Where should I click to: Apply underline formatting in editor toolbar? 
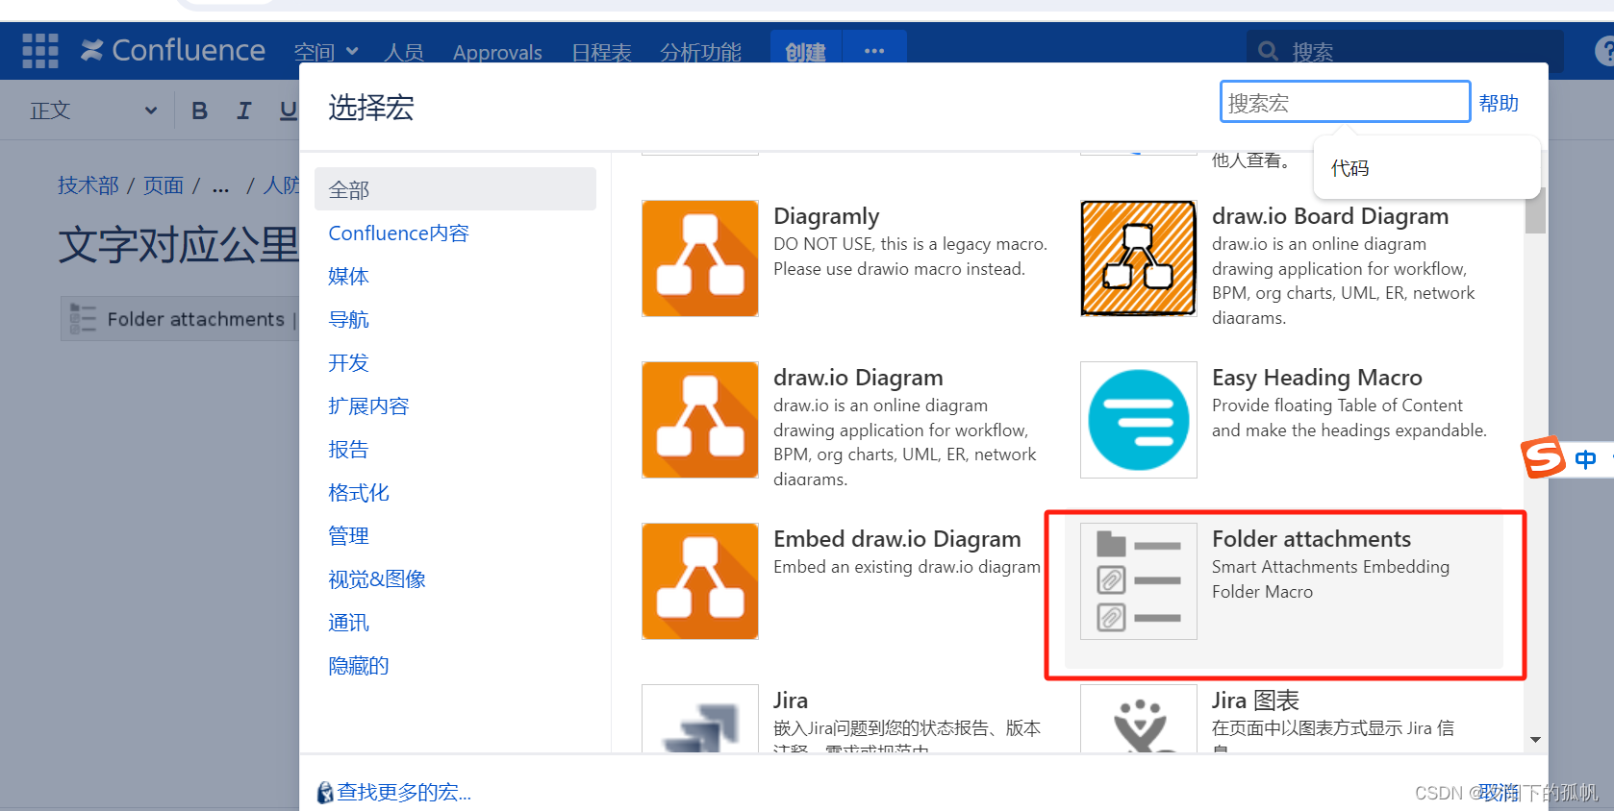(288, 111)
